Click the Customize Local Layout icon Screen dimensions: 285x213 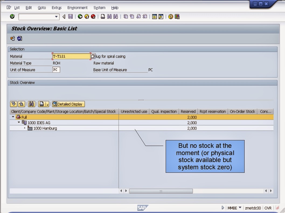point(177,17)
